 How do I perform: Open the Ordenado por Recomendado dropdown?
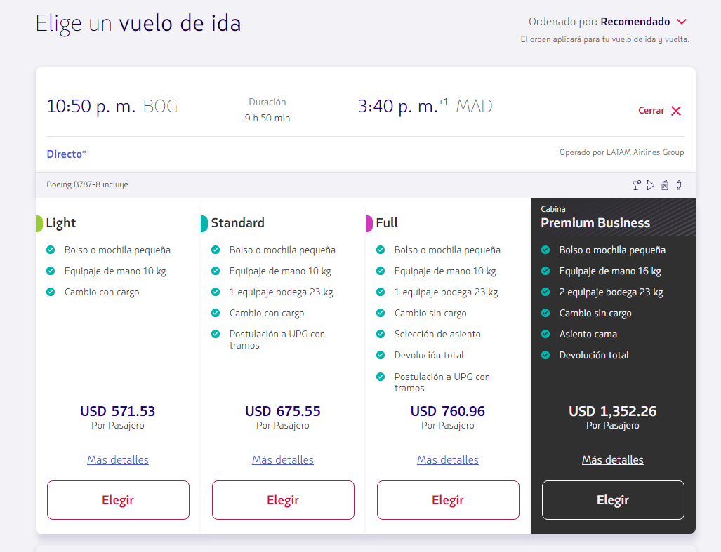tap(607, 22)
